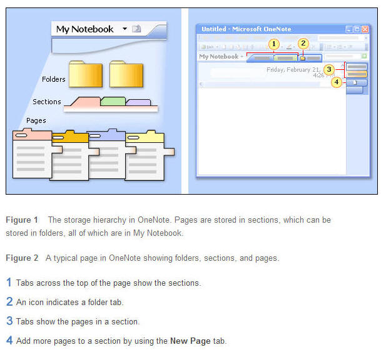Click yellow callout marker number 4
The height and width of the screenshot is (350, 386).
tap(337, 82)
